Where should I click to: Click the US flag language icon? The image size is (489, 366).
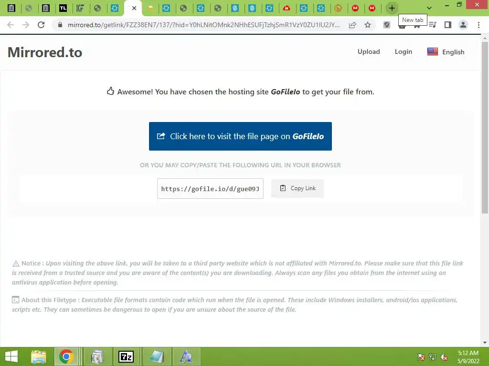433,51
